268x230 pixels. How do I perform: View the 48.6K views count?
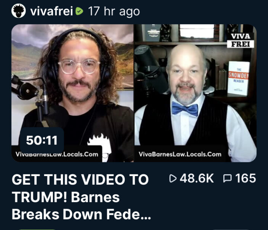197,178
